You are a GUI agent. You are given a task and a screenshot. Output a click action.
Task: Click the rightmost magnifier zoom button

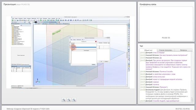tap(74, 100)
